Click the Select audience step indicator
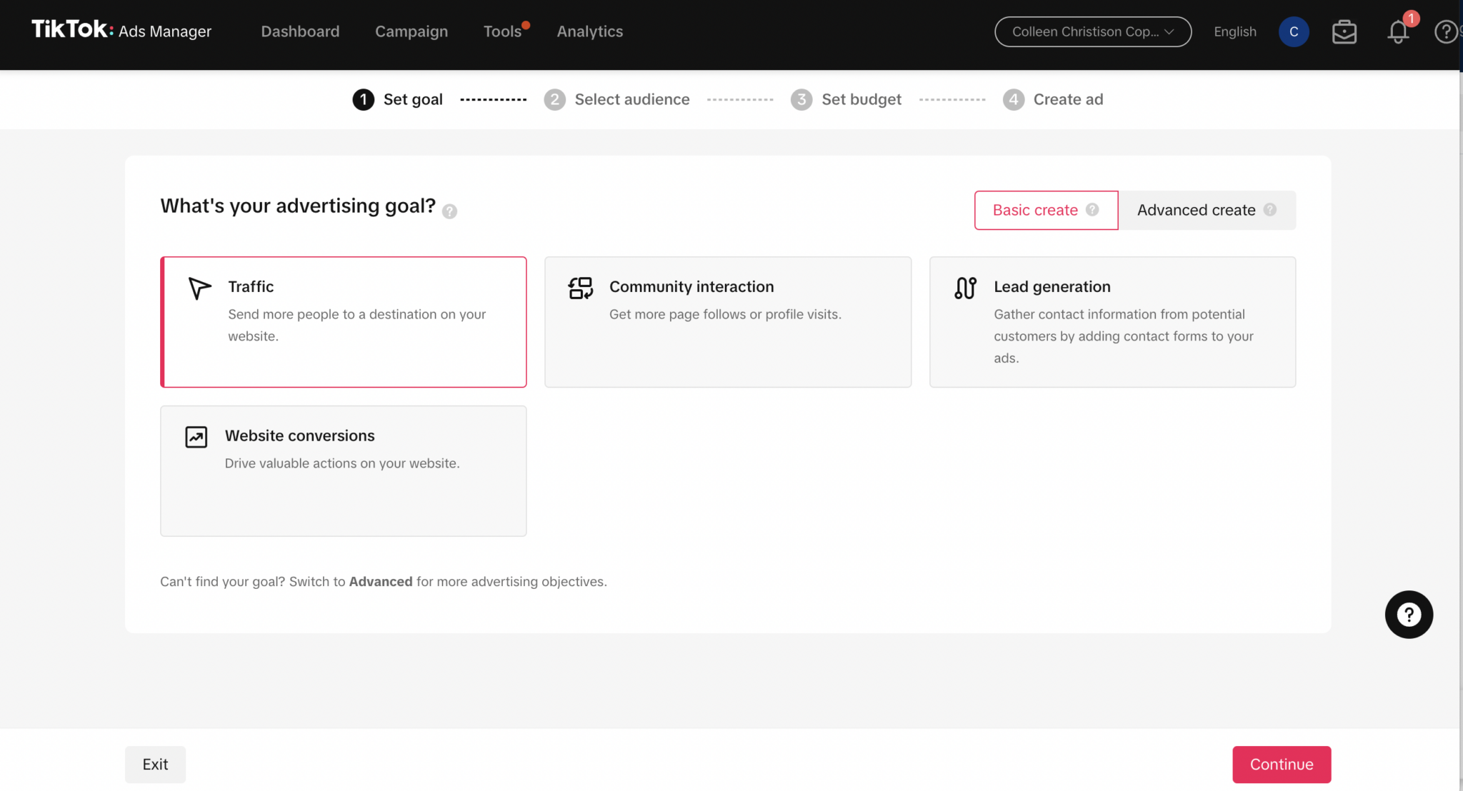Screen dimensions: 1463x791 tap(617, 99)
